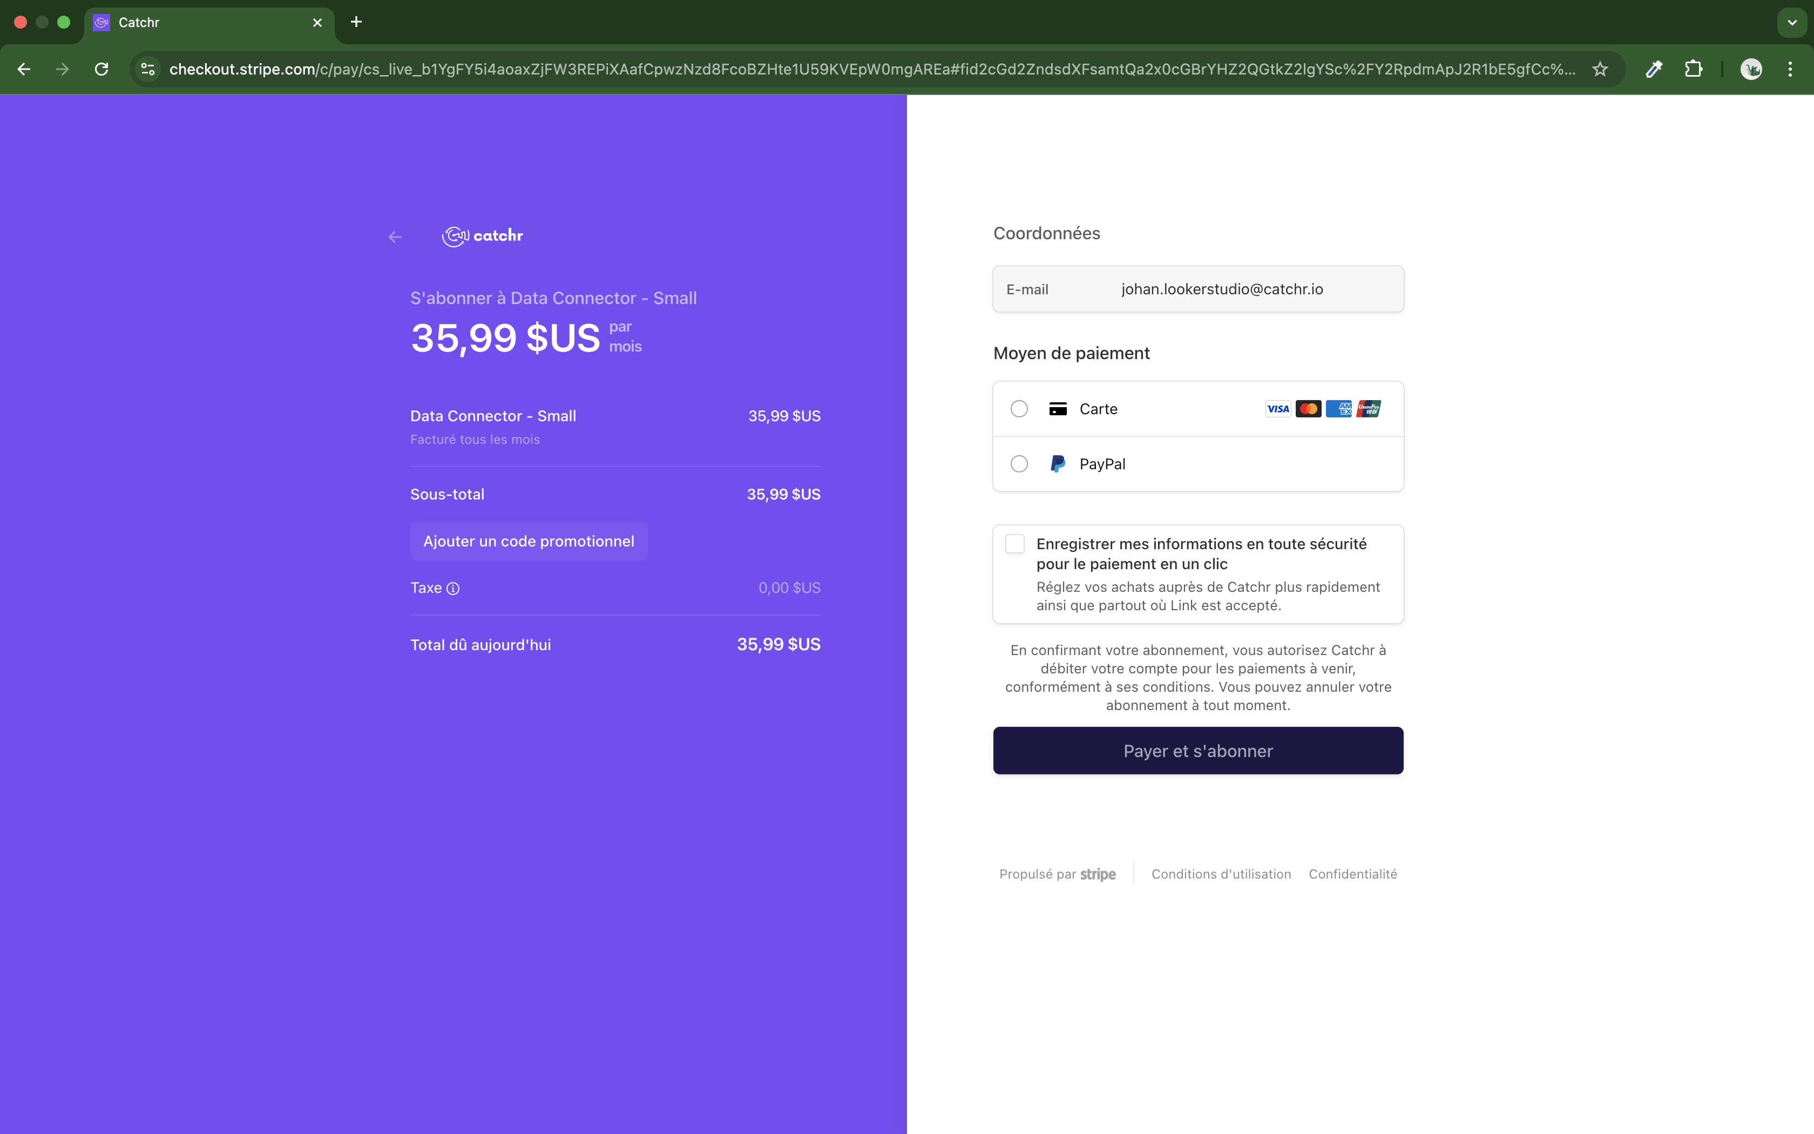The width and height of the screenshot is (1814, 1134).
Task: Click 'Data Connector - Small' line item
Action: (x=493, y=415)
